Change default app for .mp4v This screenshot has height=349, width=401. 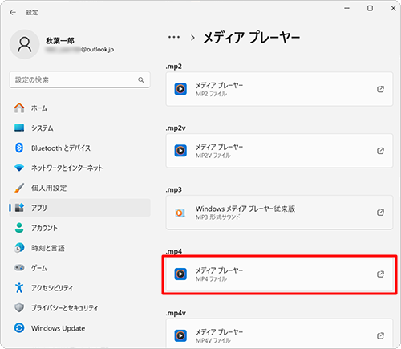(279, 334)
